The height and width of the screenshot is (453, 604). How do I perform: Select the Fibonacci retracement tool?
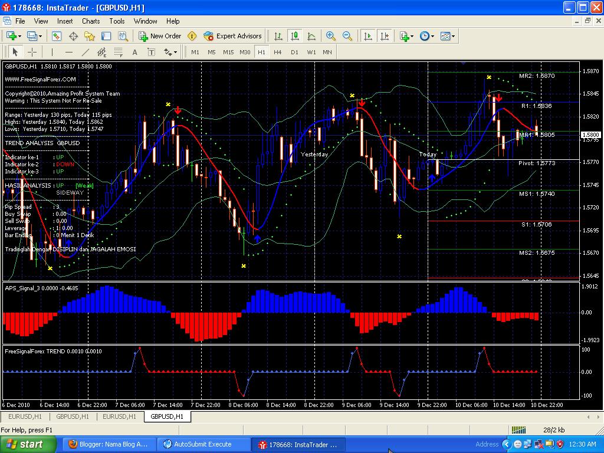(119, 52)
